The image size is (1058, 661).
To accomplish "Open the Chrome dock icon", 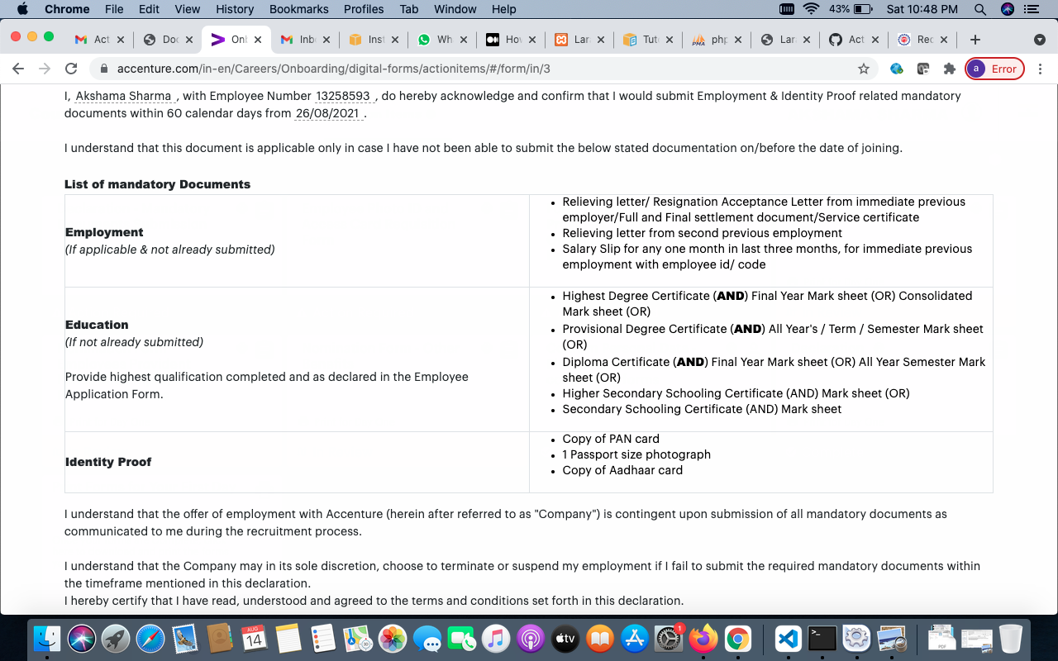I will tap(737, 638).
